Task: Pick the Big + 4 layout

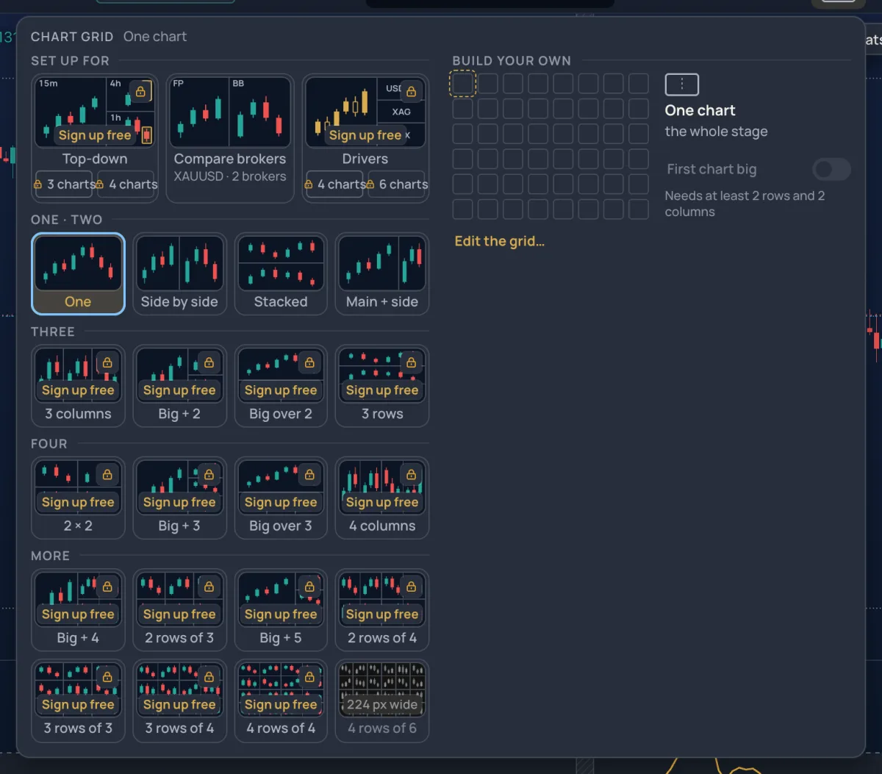Action: 78,610
